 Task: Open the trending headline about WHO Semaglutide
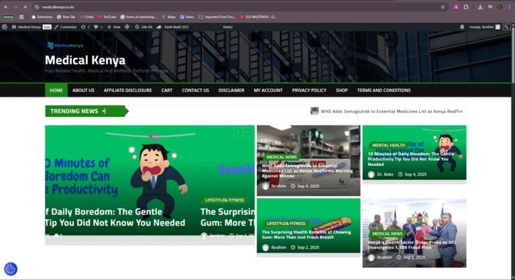pyautogui.click(x=392, y=111)
